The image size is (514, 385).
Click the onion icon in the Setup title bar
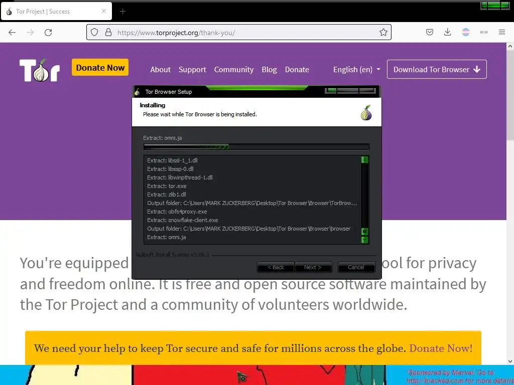click(138, 92)
